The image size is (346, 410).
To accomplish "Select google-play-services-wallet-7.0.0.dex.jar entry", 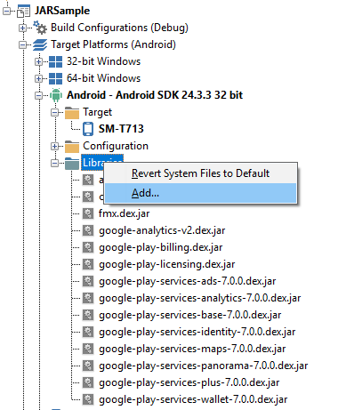I will pos(193,399).
